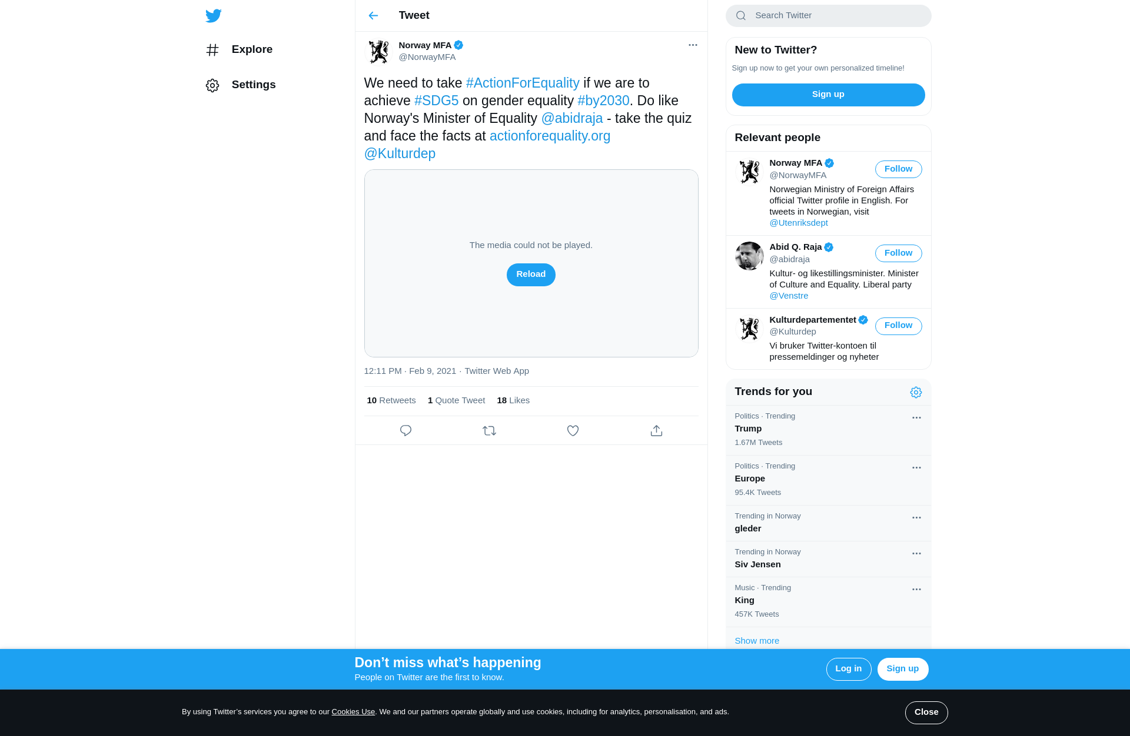Open more options for Trump trend
This screenshot has height=736, width=1130.
pos(916,418)
